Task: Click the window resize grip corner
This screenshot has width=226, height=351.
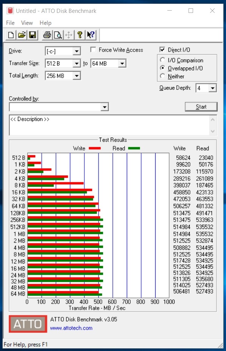Action: (x=220, y=345)
